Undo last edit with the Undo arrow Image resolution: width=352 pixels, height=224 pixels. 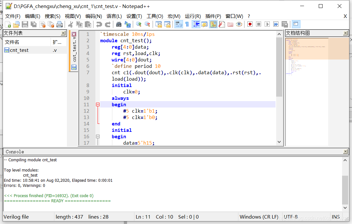pos(99,24)
